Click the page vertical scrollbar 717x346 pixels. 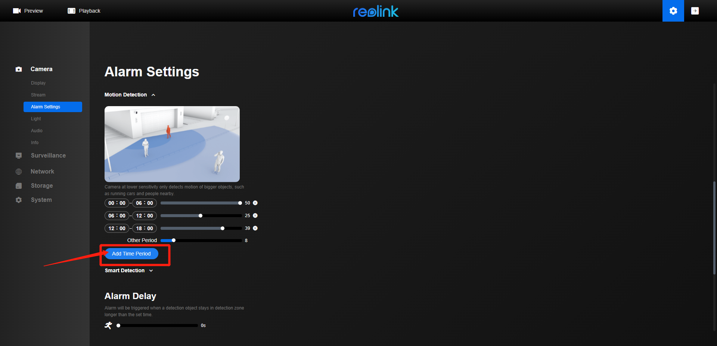pyautogui.click(x=714, y=228)
